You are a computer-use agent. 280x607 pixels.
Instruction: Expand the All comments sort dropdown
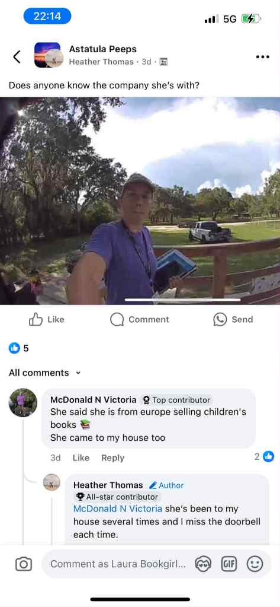45,373
